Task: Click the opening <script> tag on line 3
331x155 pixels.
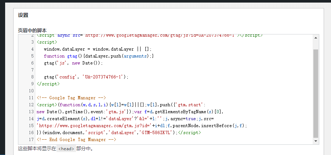Action: [47, 42]
